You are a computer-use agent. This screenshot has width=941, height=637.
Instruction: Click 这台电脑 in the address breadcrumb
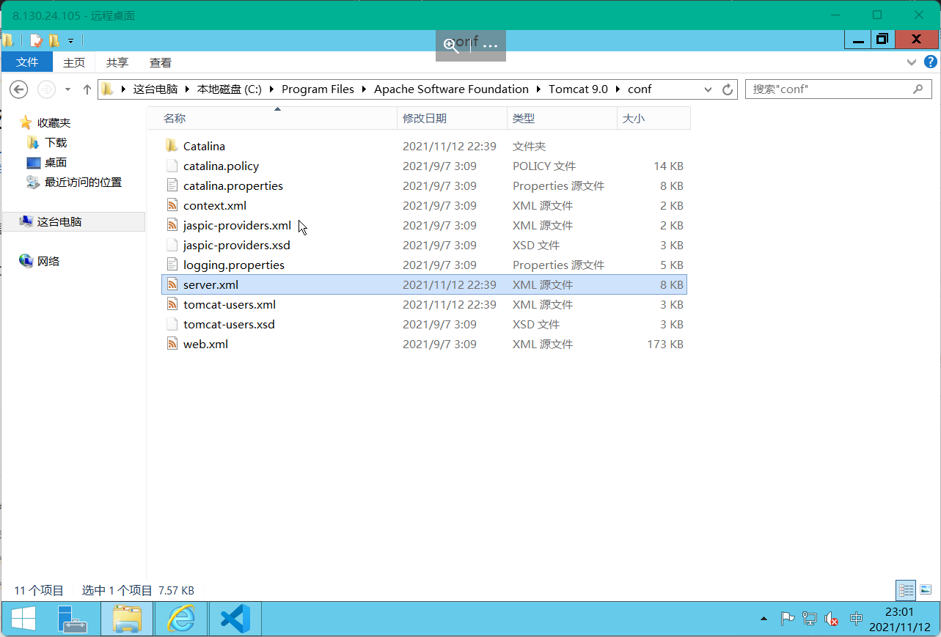pyautogui.click(x=155, y=89)
